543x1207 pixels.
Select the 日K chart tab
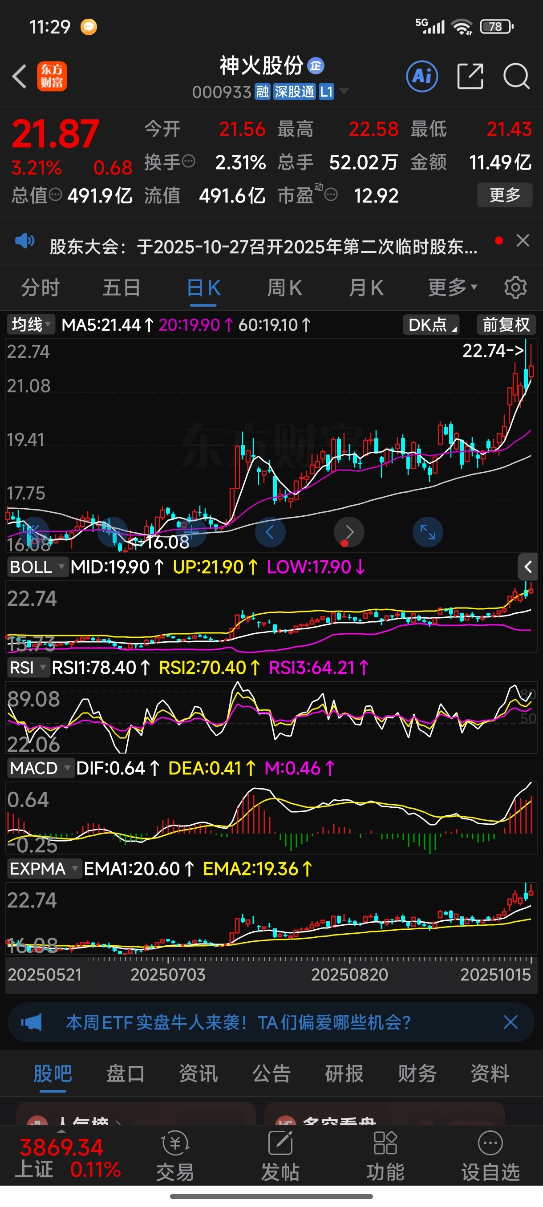(x=203, y=287)
